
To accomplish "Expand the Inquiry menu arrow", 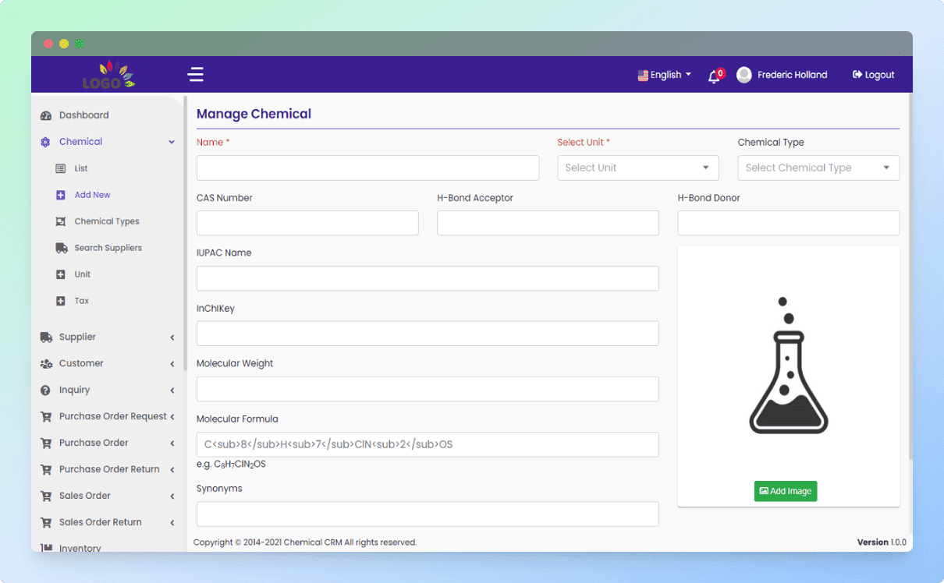I will tap(172, 390).
